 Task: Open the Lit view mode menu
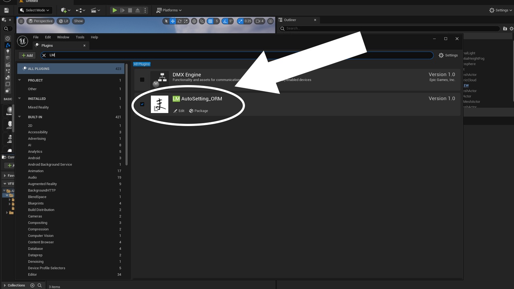pos(63,21)
